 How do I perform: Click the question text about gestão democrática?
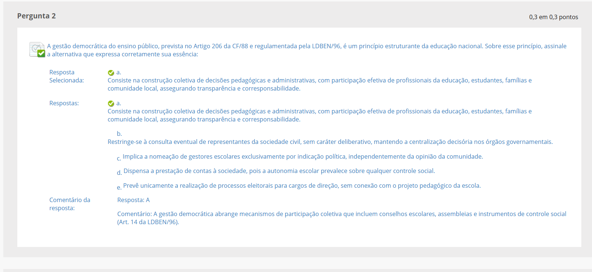306,50
